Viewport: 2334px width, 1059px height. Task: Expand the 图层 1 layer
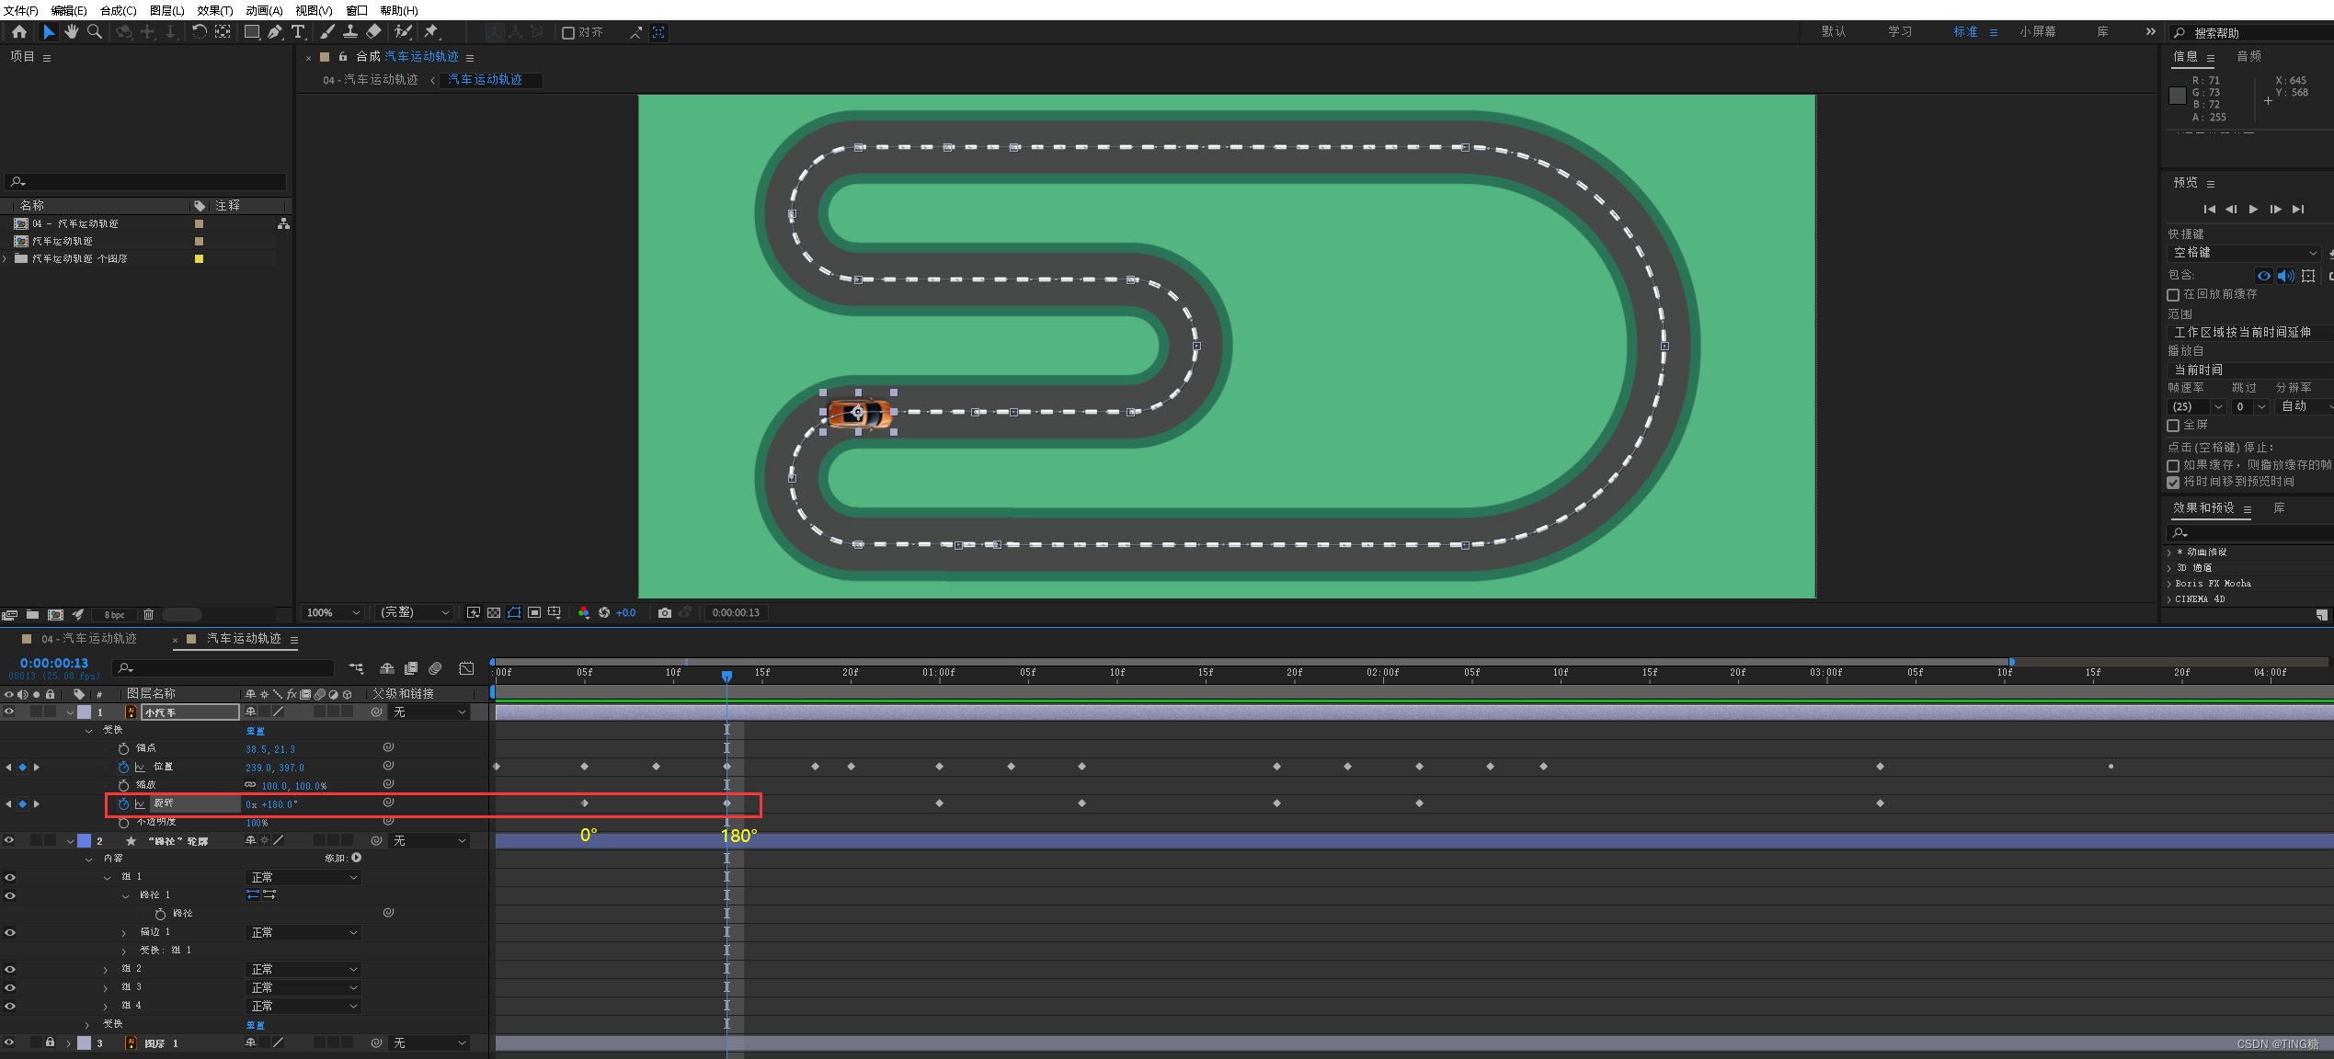(68, 1043)
